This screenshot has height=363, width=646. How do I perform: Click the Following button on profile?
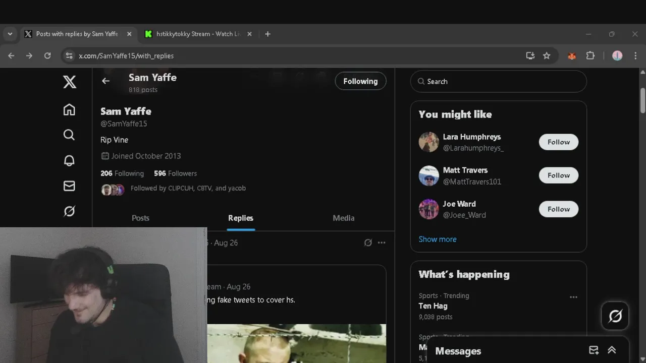[x=360, y=81]
